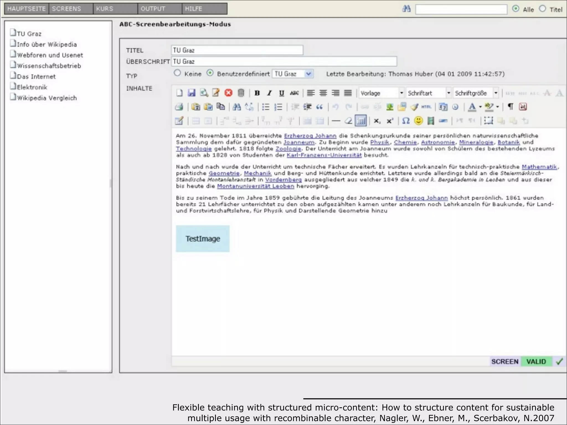Insert a special character with Omega icon
This screenshot has width=567, height=425.
coord(406,121)
